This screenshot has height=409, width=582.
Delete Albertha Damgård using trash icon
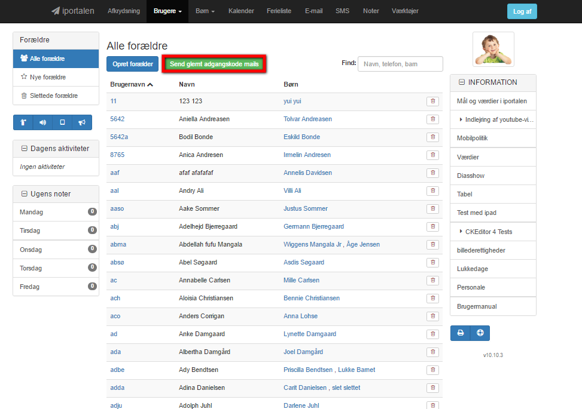[433, 352]
